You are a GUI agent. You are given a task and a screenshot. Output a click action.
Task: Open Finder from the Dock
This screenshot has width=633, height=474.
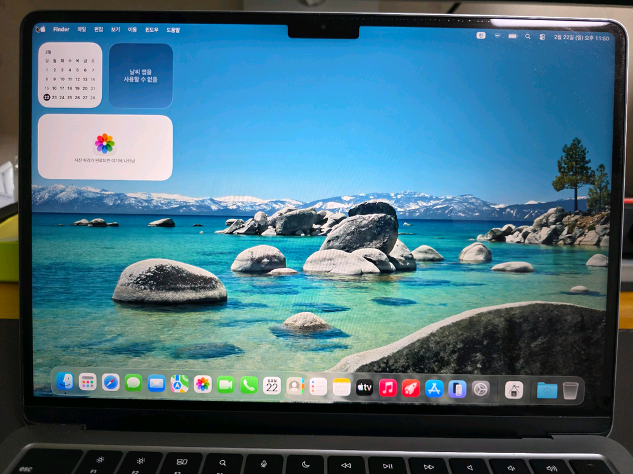pyautogui.click(x=65, y=382)
